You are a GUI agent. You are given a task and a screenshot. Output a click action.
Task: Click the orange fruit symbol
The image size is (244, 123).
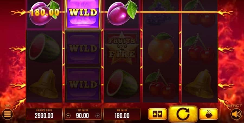point(161,48)
